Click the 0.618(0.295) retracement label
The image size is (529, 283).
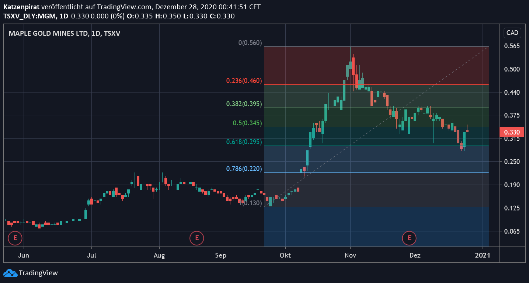244,142
